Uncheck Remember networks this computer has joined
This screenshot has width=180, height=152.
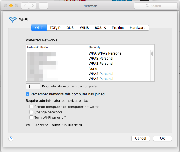(x=28, y=94)
